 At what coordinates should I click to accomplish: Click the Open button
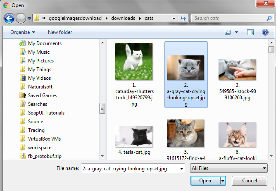205,181
